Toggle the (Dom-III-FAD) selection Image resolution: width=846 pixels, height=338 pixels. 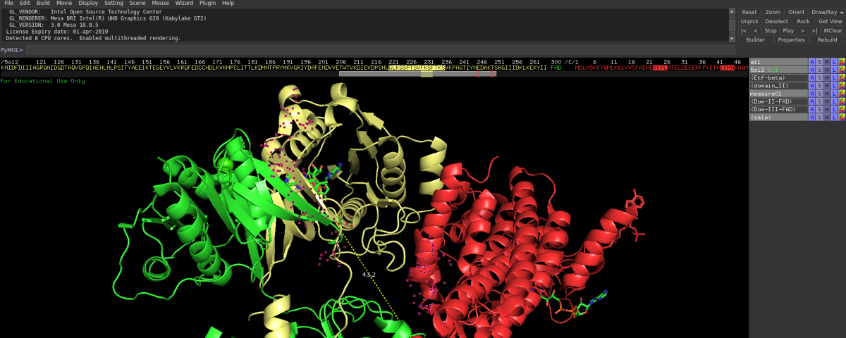(x=778, y=109)
